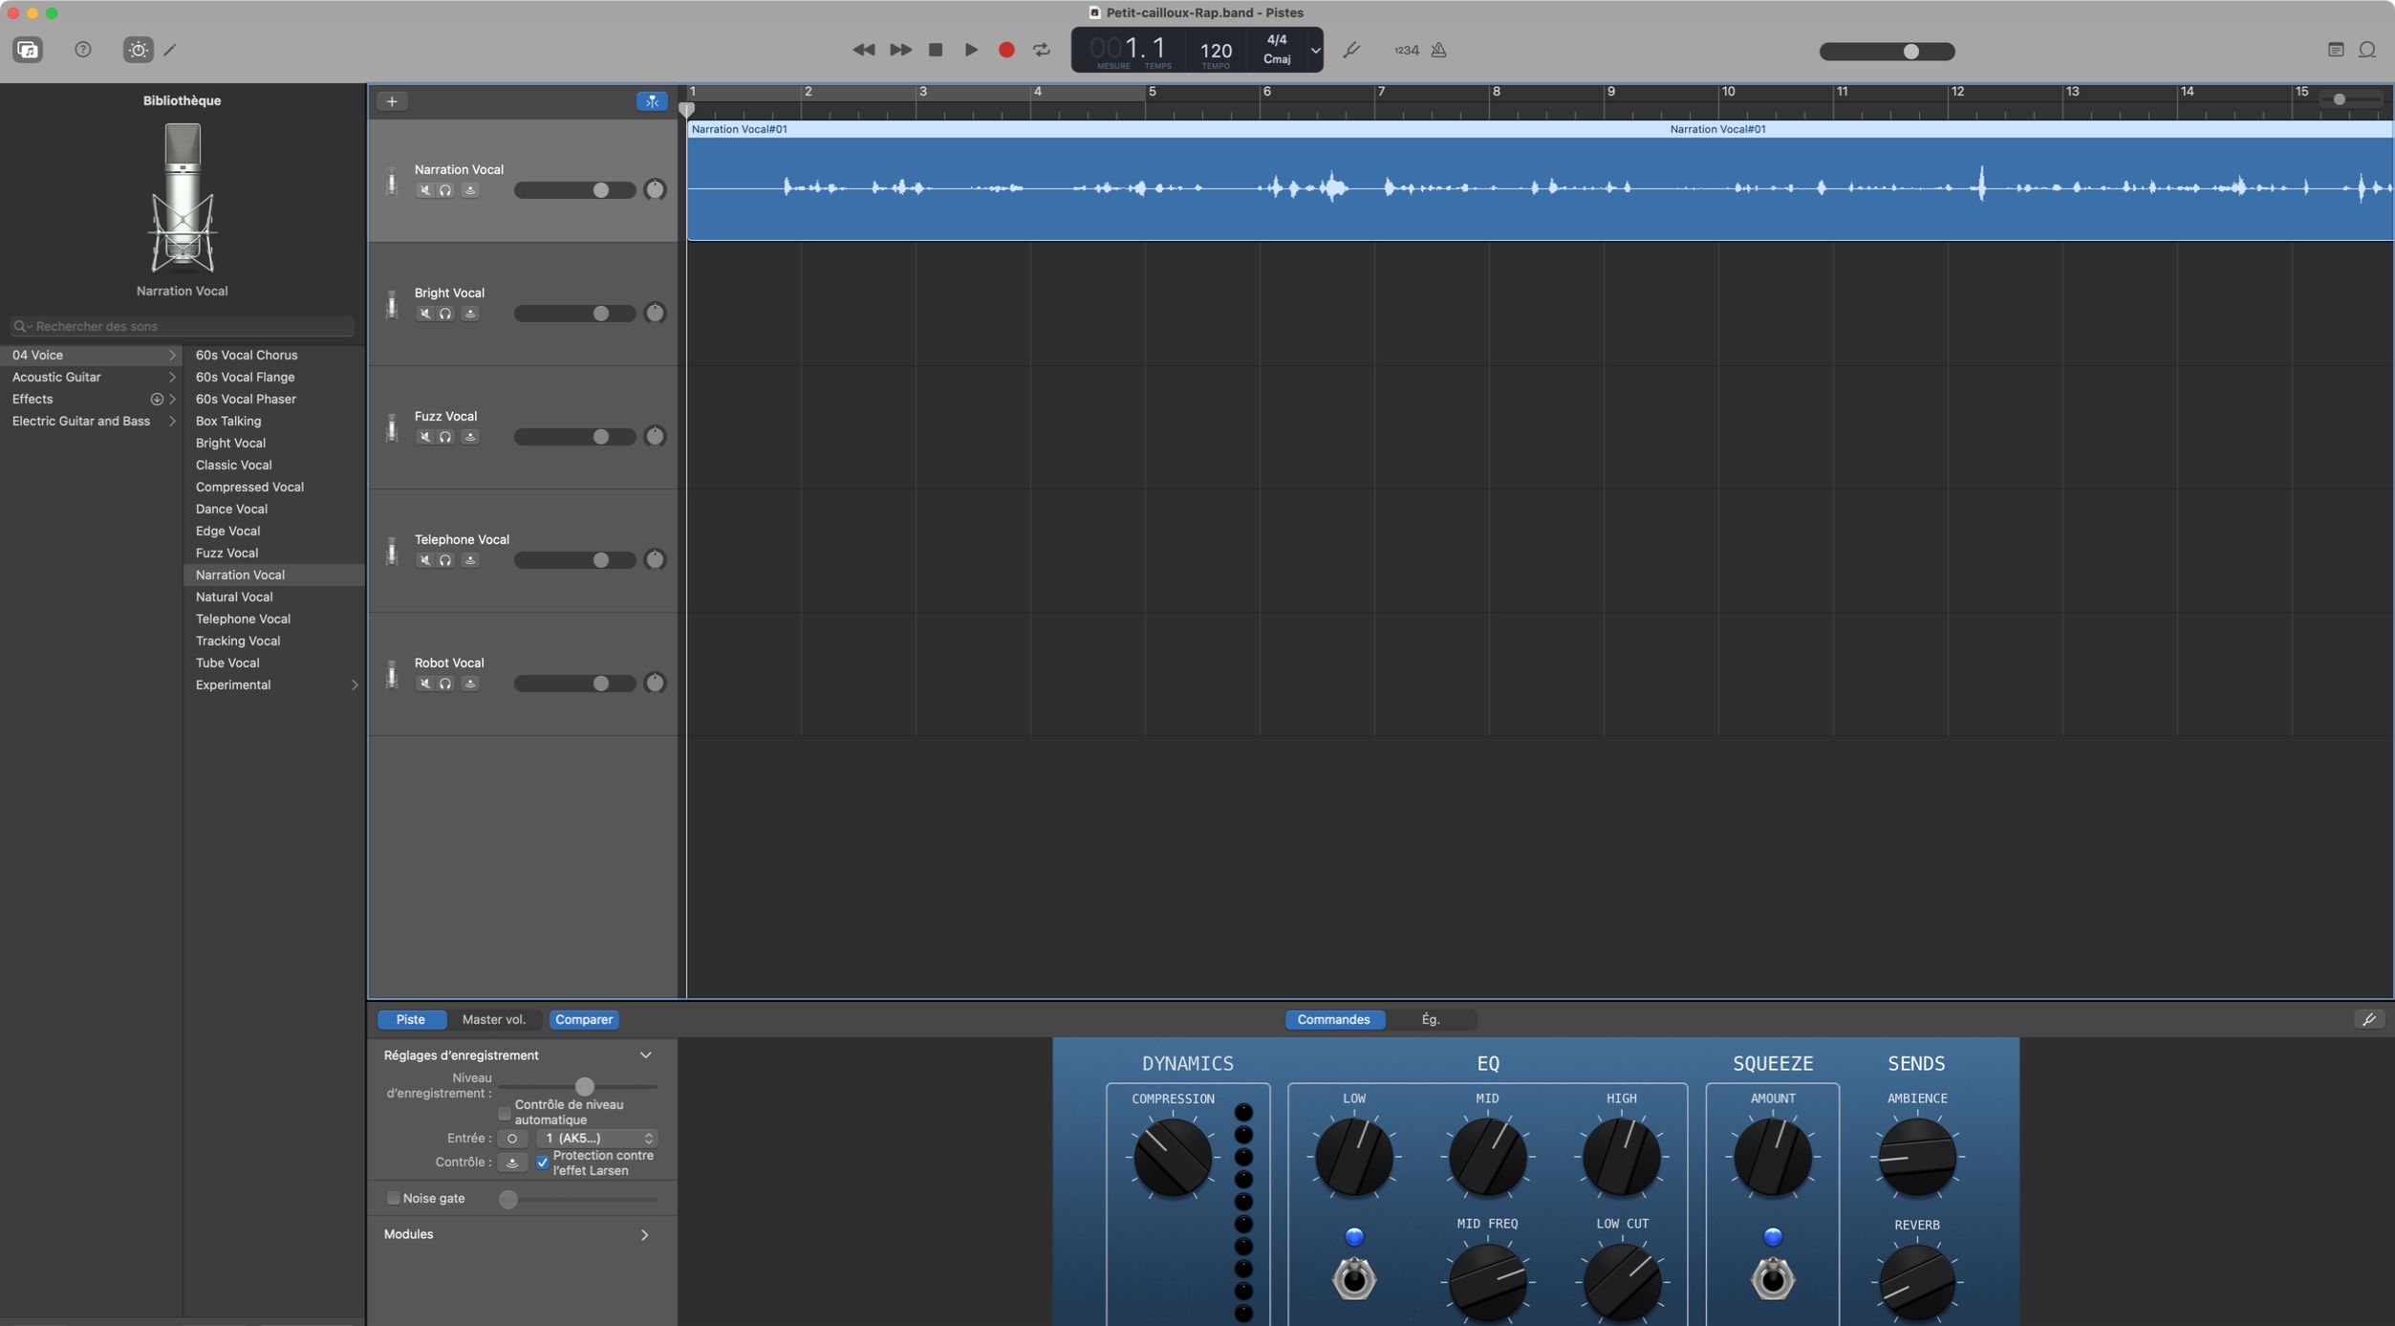2395x1326 pixels.
Task: Switch to Master vol. tab
Action: click(493, 1019)
